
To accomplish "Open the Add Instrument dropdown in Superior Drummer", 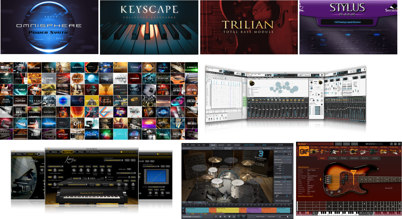I will coord(188,148).
